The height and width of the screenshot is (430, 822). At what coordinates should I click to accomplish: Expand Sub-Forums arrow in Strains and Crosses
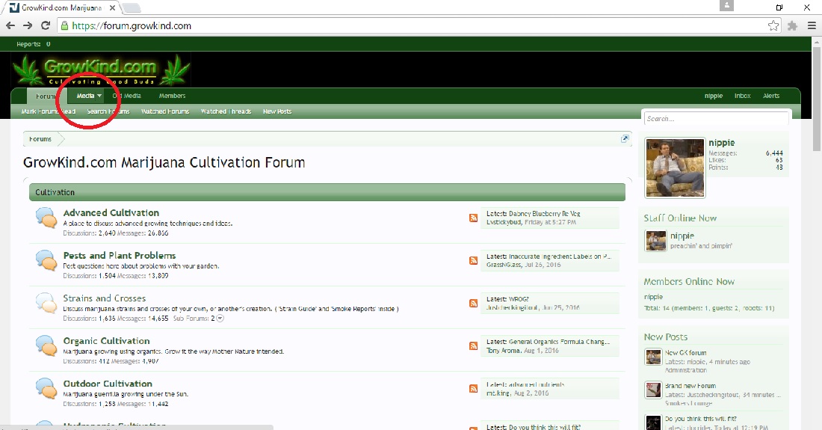220,319
